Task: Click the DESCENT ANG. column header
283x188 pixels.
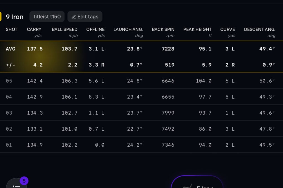Action: click(260, 29)
